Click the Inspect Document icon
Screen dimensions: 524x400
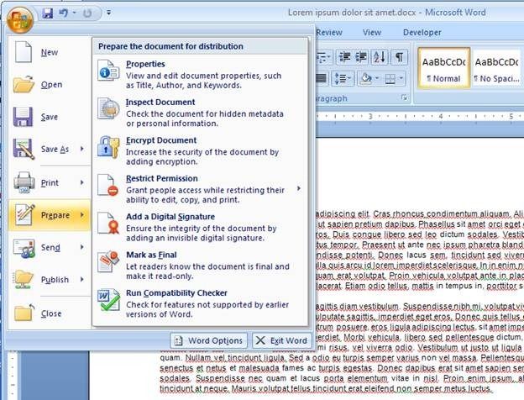(109, 108)
